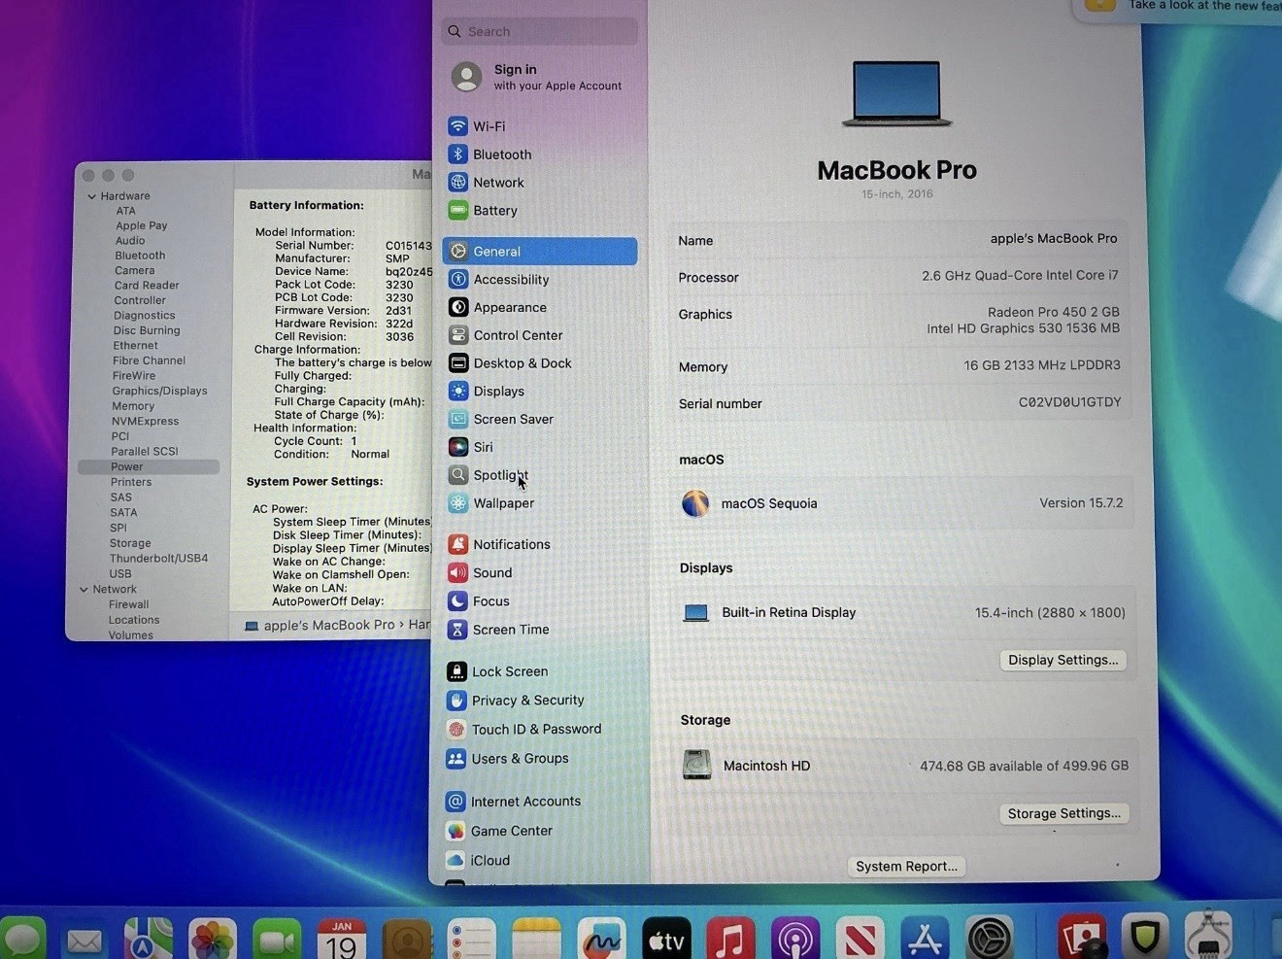Click the Search field in settings

coord(540,31)
